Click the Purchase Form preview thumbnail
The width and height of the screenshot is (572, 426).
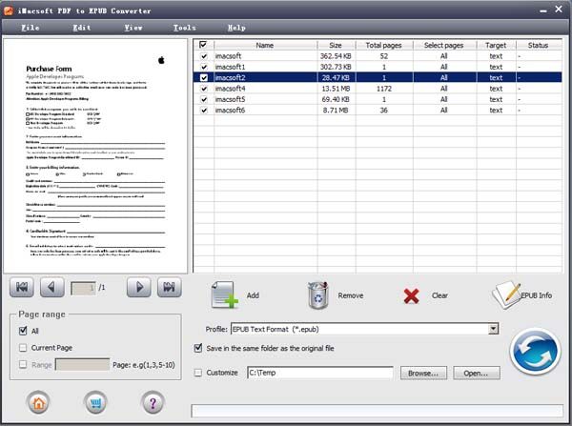point(95,155)
